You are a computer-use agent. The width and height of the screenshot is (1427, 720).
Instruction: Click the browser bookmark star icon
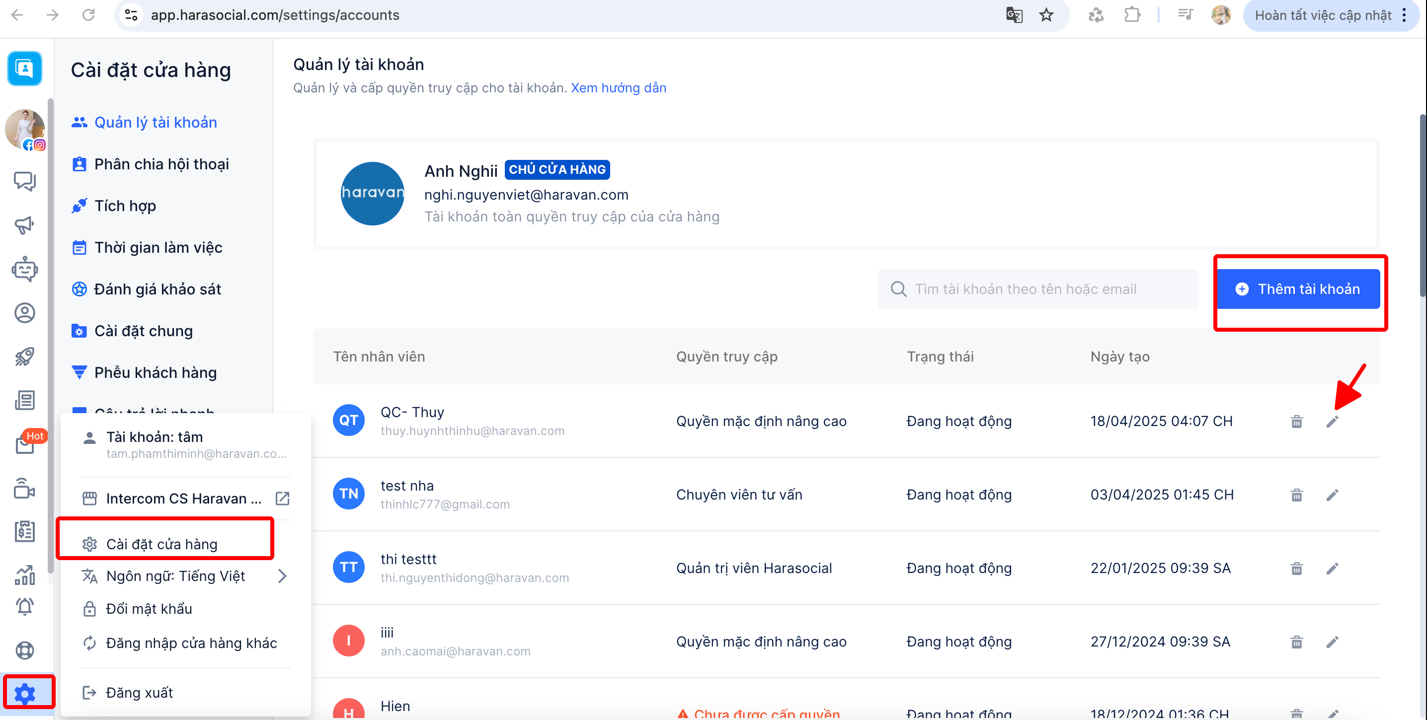(x=1046, y=15)
